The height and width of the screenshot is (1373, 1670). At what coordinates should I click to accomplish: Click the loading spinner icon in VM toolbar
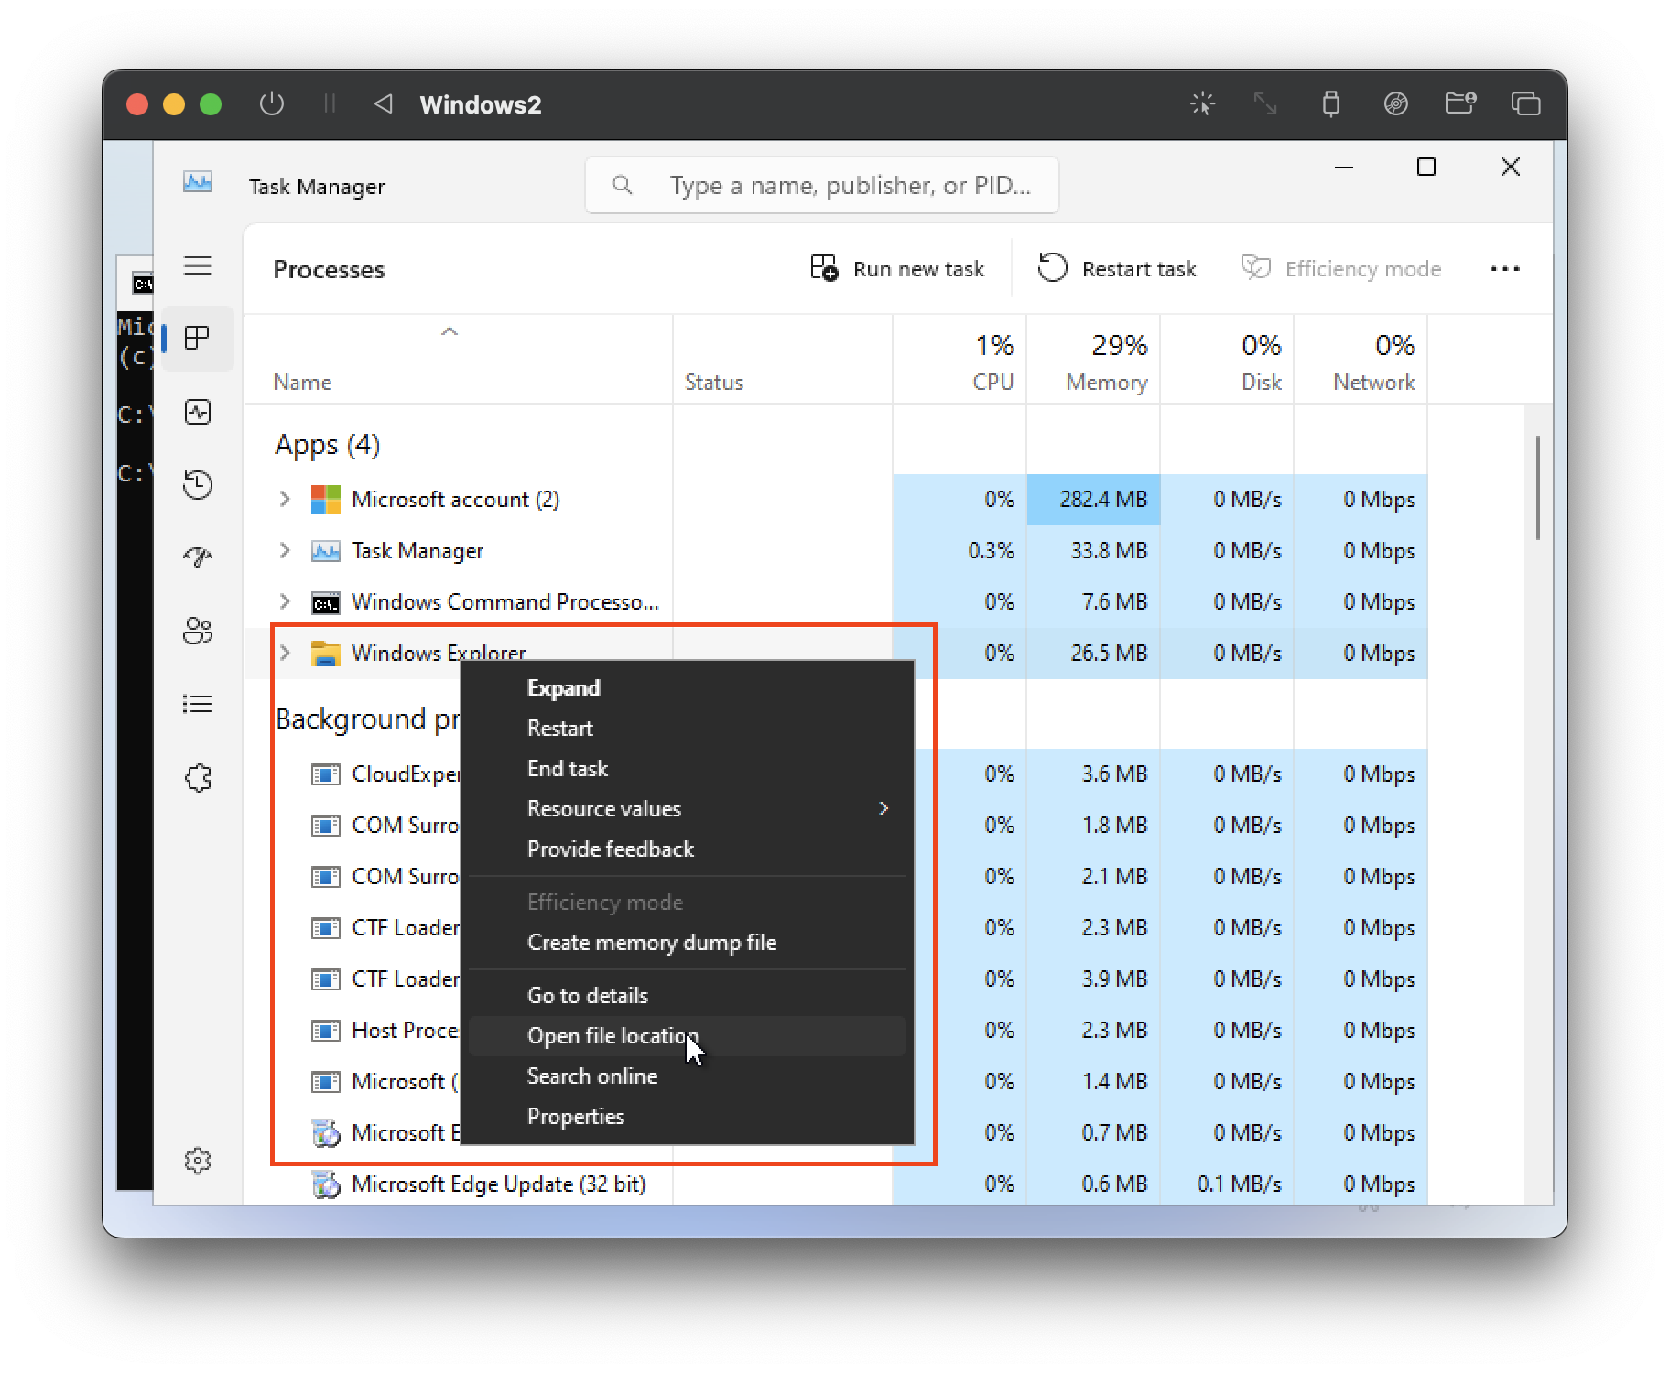point(1202,103)
